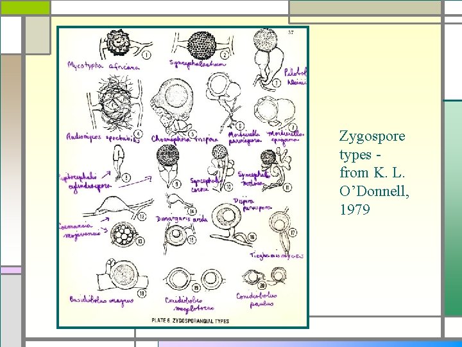Click the 'Radiomyces spectabilis' label
The width and height of the screenshot is (462, 347).
[x=103, y=138]
